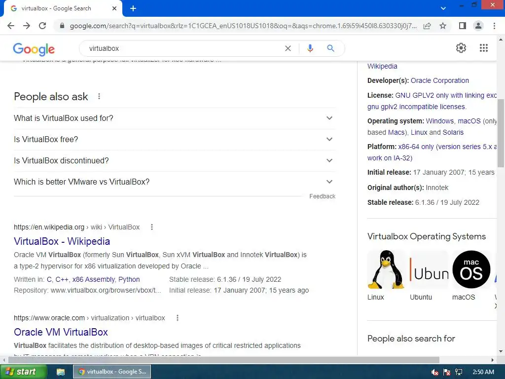Select the Ubuntu thumbnail
Image resolution: width=505 pixels, height=379 pixels.
(x=429, y=270)
